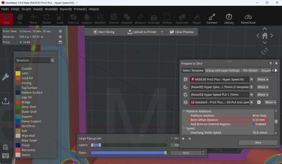Open the Free Cut tool
Viewport: 282px width, 164px height.
click(73, 19)
